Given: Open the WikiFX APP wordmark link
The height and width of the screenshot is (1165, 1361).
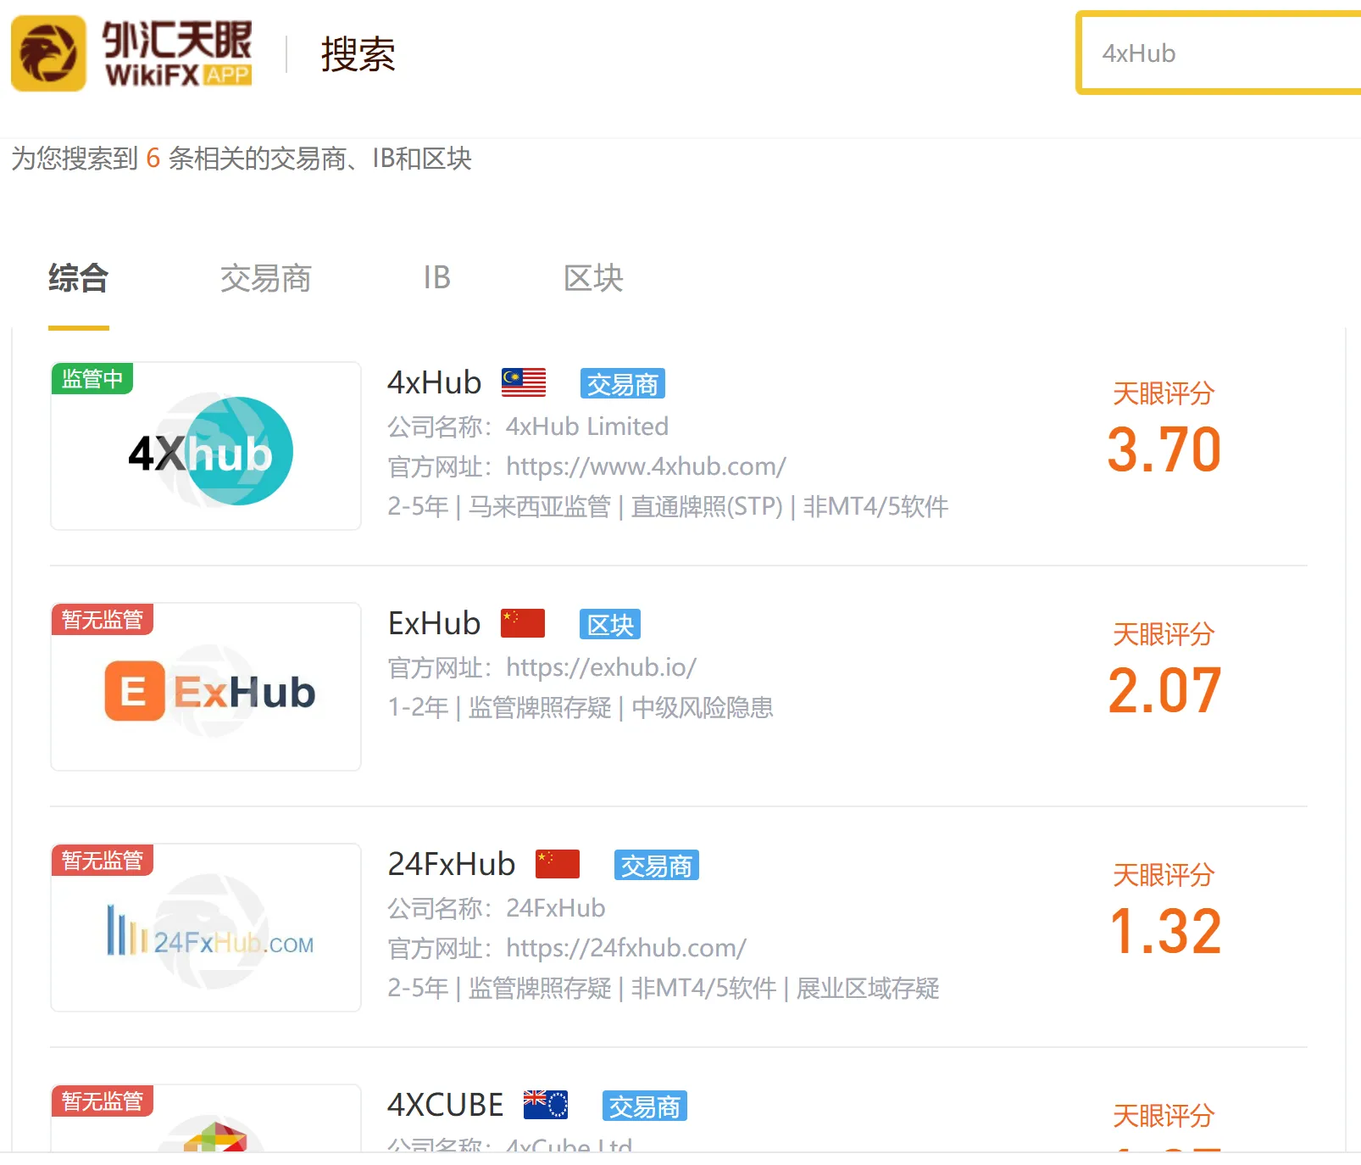Looking at the screenshot, I should point(177,53).
